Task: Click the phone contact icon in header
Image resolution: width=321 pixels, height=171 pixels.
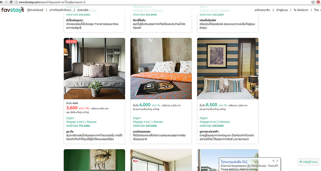Action: click(x=295, y=10)
